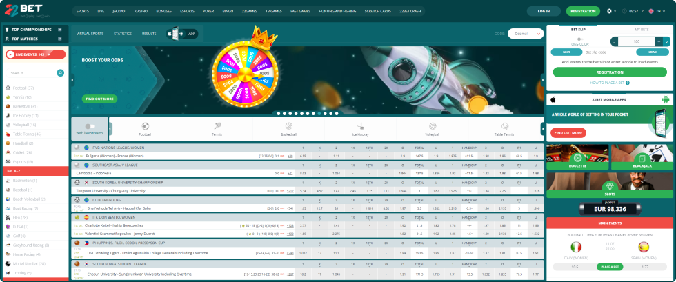676x282 pixels.
Task: Click the How to place a bet link
Action: click(608, 83)
